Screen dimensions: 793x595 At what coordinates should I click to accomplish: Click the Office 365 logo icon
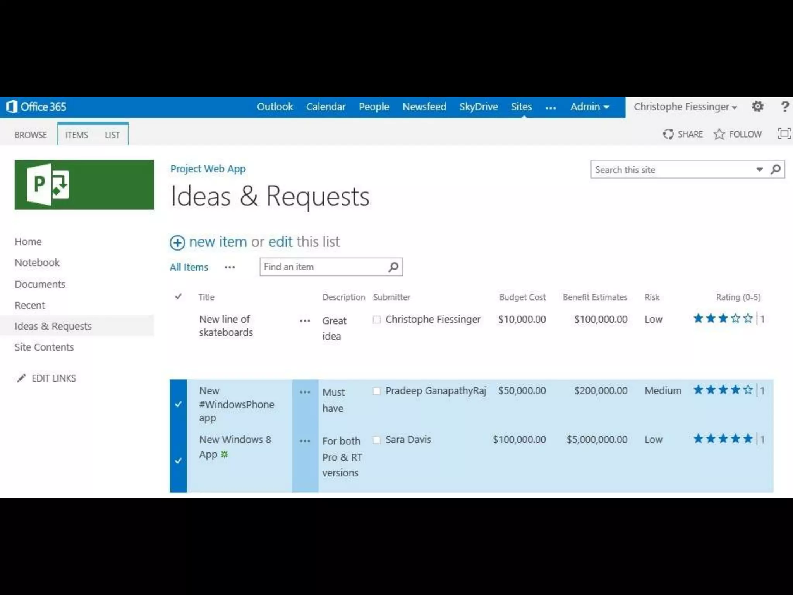coord(12,107)
